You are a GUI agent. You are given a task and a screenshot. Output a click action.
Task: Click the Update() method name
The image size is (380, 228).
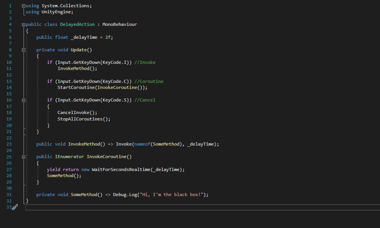coord(81,50)
